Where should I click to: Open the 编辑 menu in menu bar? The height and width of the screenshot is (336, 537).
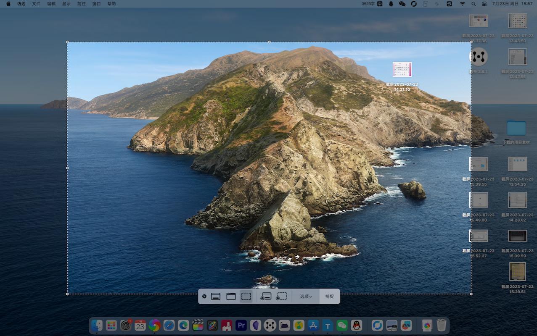[51, 4]
